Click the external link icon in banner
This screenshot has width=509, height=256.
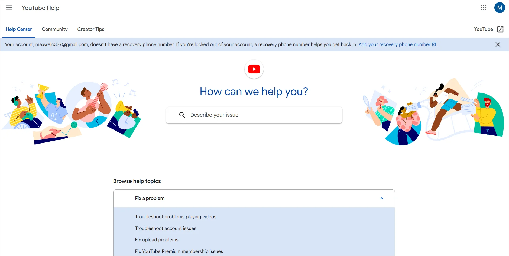pyautogui.click(x=434, y=44)
